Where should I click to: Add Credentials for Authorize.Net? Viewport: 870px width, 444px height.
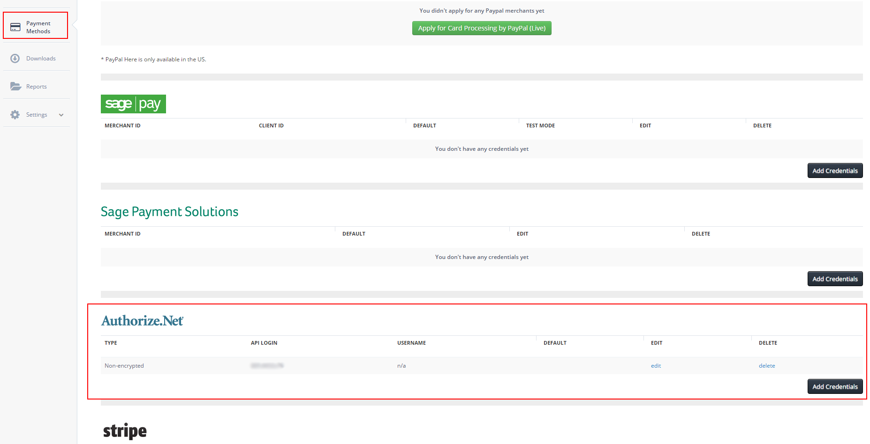pyautogui.click(x=835, y=386)
